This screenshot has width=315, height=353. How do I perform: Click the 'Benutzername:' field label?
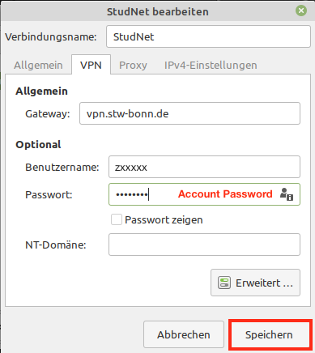pos(62,168)
